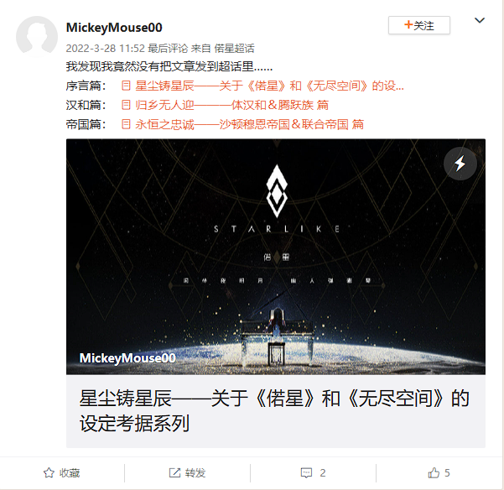The height and width of the screenshot is (490, 504).
Task: Open comments via speech bubble icon
Action: point(306,472)
